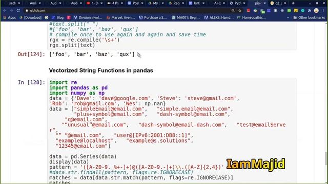Click the 'Out[124]:' output prompt
The image size is (328, 184).
[31, 54]
